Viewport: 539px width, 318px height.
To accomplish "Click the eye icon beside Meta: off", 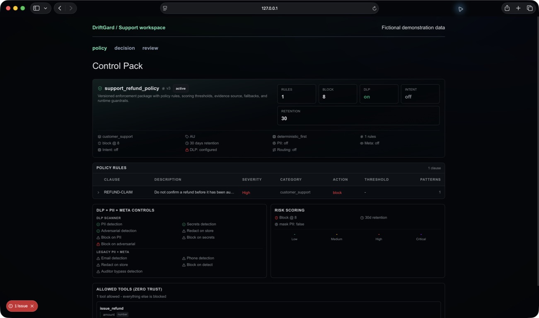I will (x=362, y=143).
